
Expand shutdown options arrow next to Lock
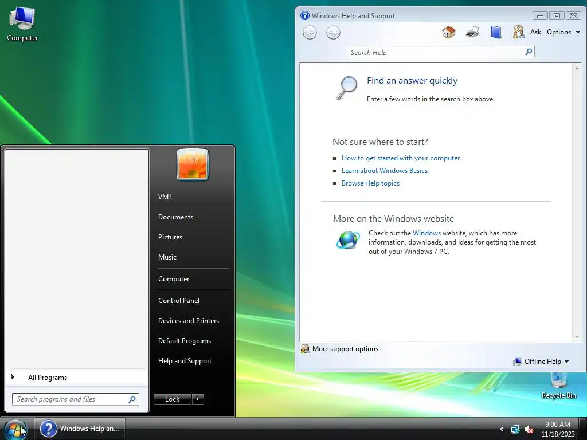point(198,399)
